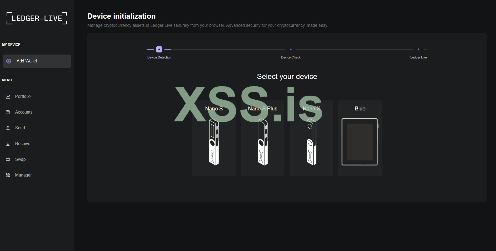Open Accounts via its wallet icon
The image size is (496, 251).
point(8,112)
